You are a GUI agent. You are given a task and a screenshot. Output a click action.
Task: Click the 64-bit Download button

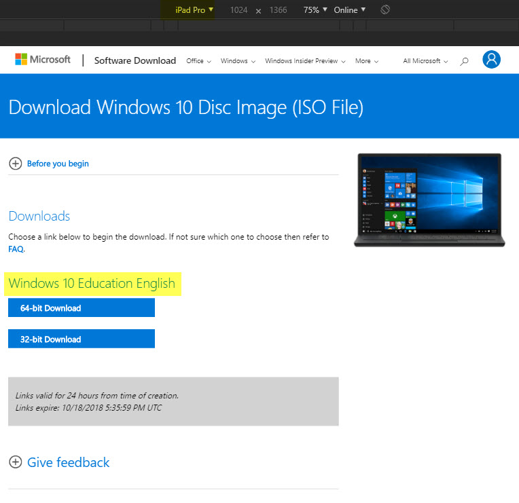point(82,308)
